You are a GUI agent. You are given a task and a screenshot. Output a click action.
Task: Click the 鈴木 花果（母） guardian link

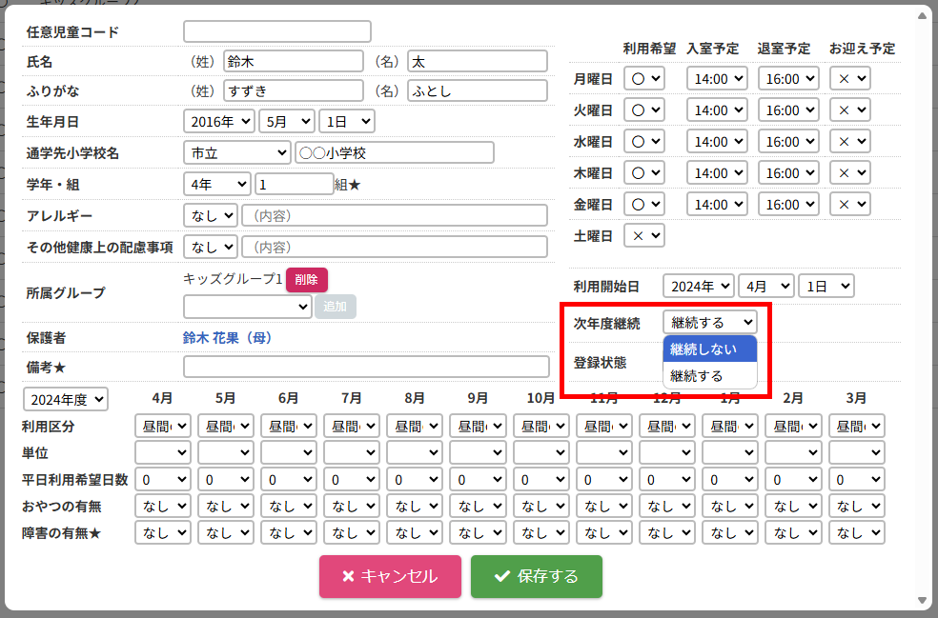point(229,338)
